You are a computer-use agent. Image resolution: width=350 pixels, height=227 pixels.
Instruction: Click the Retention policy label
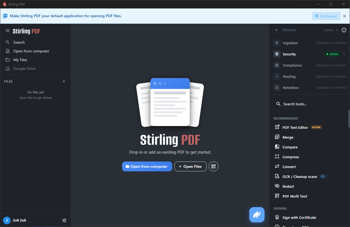point(290,88)
